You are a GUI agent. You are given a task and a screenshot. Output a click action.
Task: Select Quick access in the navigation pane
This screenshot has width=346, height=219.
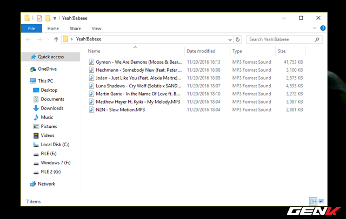click(x=51, y=57)
